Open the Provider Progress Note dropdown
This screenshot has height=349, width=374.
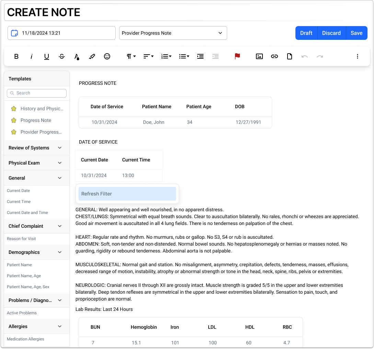pos(173,33)
